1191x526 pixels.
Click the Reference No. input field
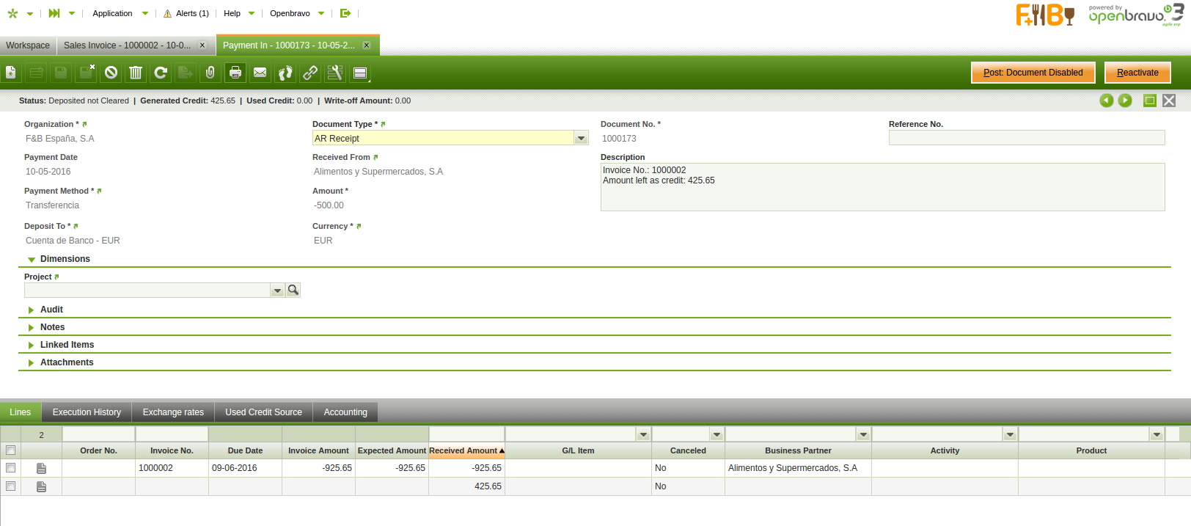1026,138
